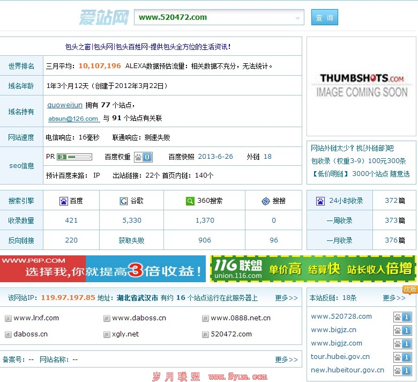Click the Alexa rank 10,107,196

pyautogui.click(x=100, y=65)
